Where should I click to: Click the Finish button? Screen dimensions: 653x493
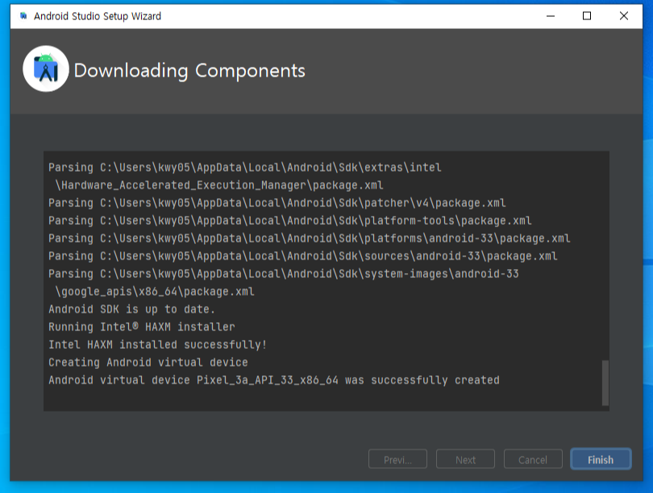tap(601, 459)
